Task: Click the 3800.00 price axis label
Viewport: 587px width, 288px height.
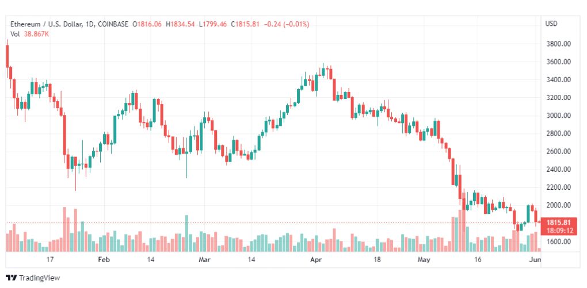Action: point(558,44)
